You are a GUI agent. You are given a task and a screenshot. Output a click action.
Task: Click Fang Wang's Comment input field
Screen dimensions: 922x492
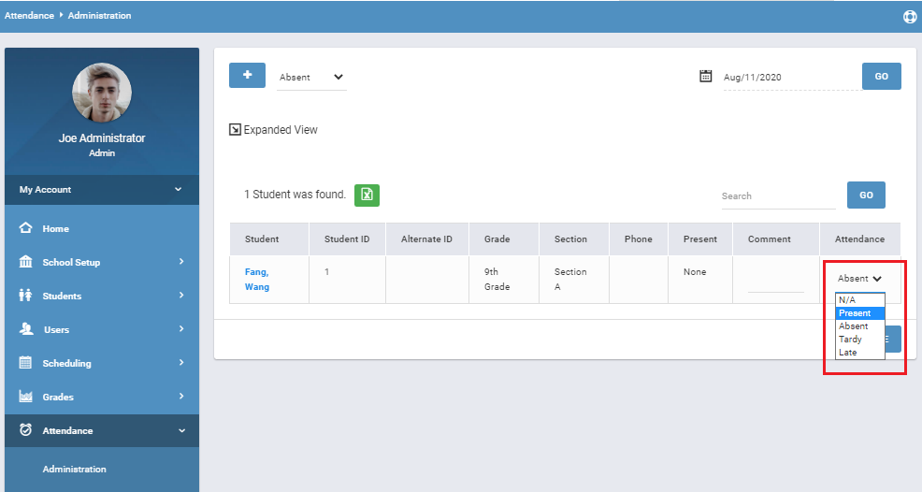point(775,283)
